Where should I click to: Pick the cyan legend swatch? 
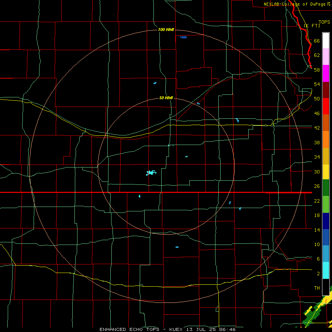(326, 270)
